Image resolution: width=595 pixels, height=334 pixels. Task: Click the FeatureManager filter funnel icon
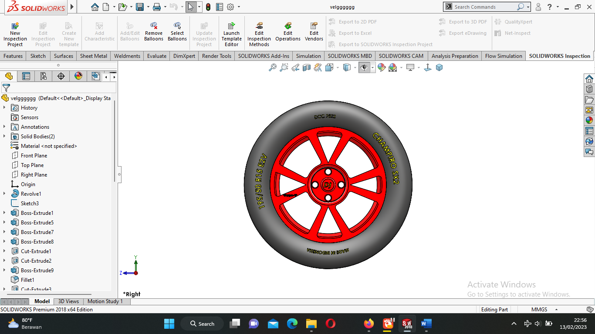(x=6, y=88)
